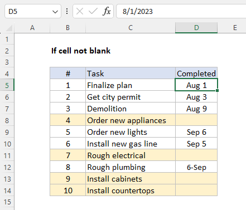This screenshot has height=210, width=246.
Task: Click the formula bar showing 8/1/2023
Action: pos(181,12)
